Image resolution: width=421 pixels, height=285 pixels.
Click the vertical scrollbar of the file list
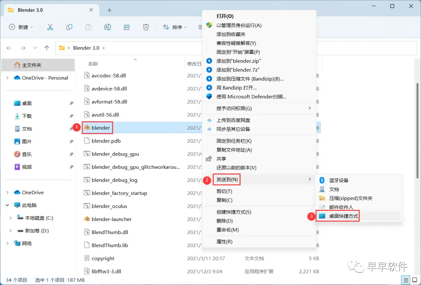click(417, 130)
